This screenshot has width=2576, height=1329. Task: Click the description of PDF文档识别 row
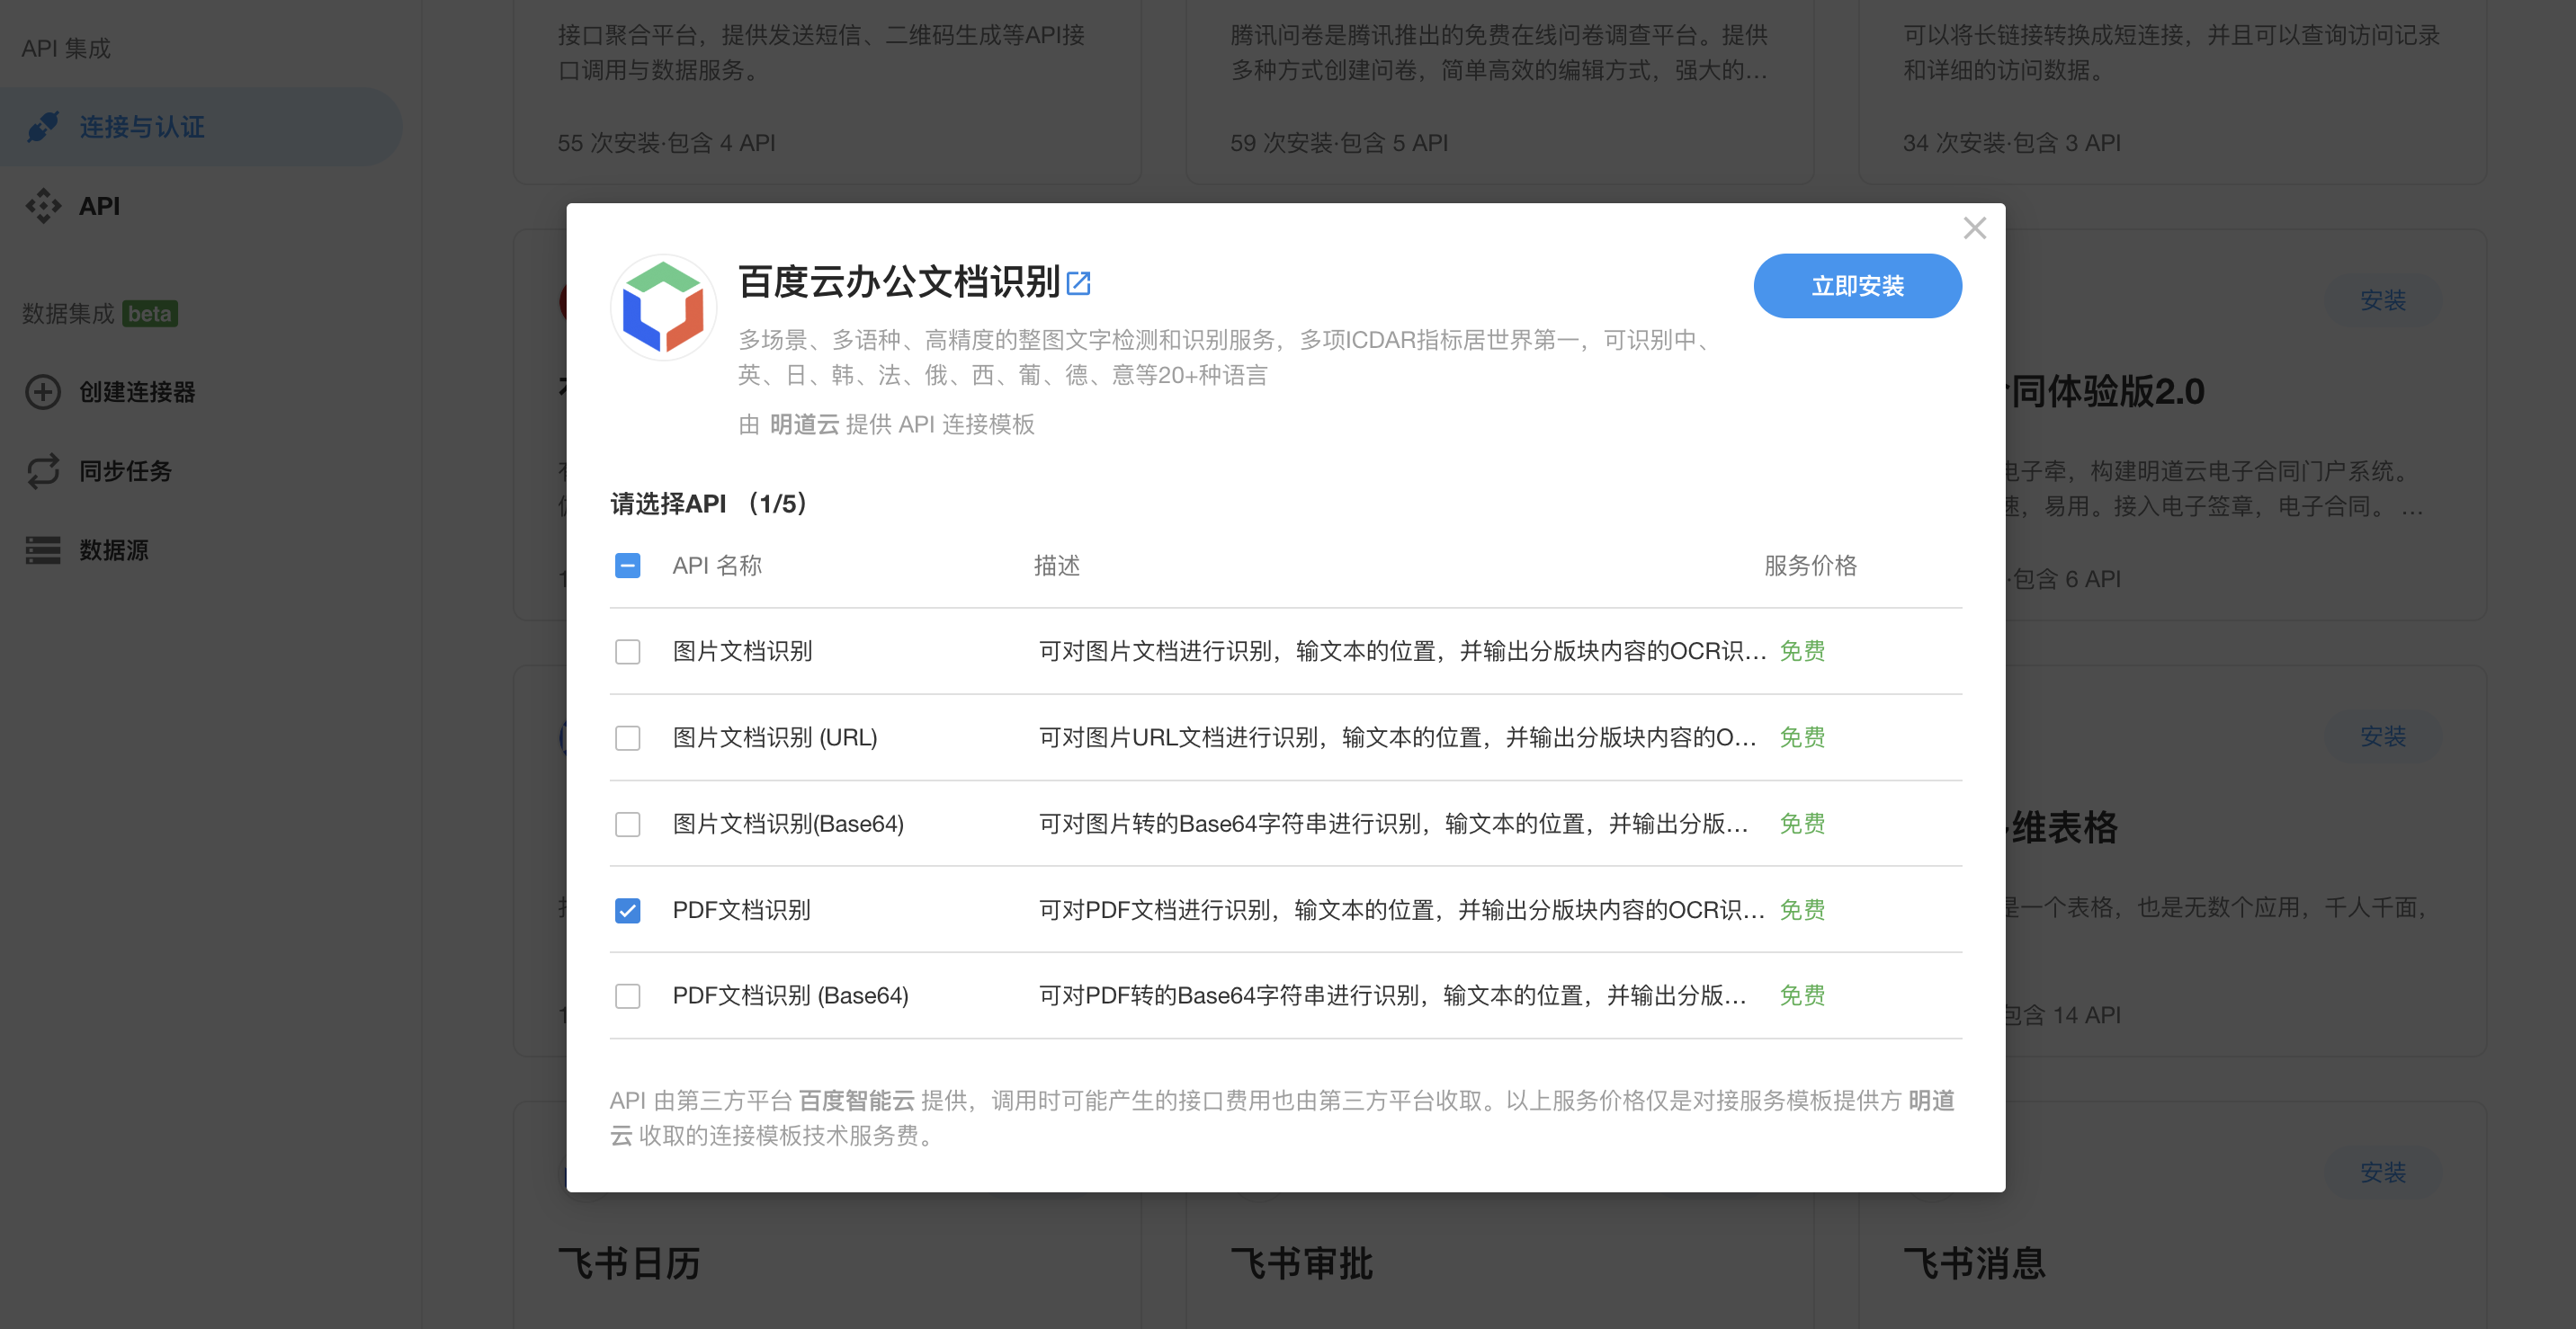(1402, 909)
